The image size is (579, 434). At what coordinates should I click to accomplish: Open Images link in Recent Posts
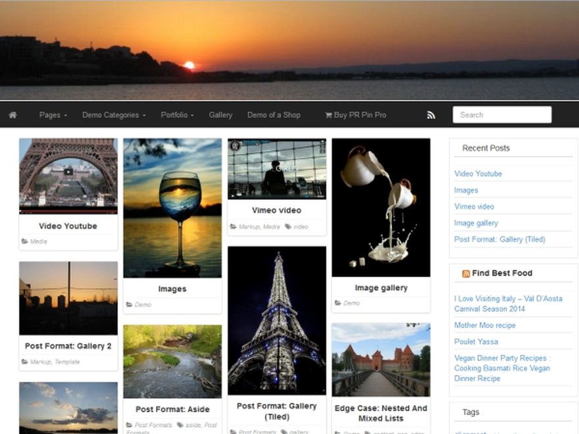[466, 191]
